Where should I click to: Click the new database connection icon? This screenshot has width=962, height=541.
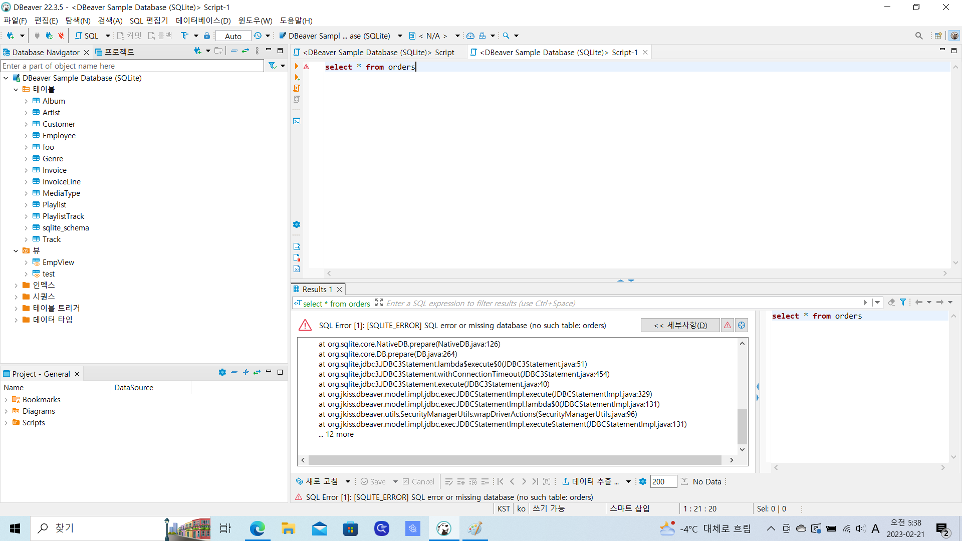(10, 36)
